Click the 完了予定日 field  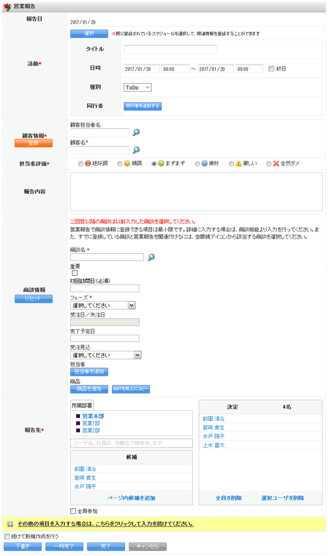coord(105,338)
